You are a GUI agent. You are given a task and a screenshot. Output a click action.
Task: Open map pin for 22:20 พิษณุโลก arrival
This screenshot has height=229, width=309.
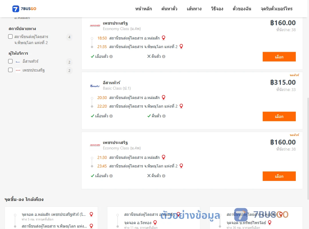[x=181, y=106]
